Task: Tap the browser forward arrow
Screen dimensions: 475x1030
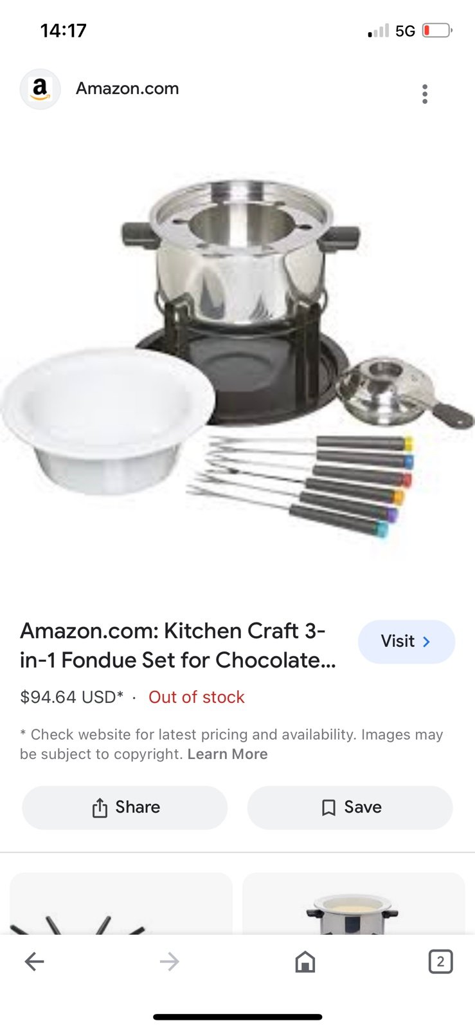Action: [170, 962]
